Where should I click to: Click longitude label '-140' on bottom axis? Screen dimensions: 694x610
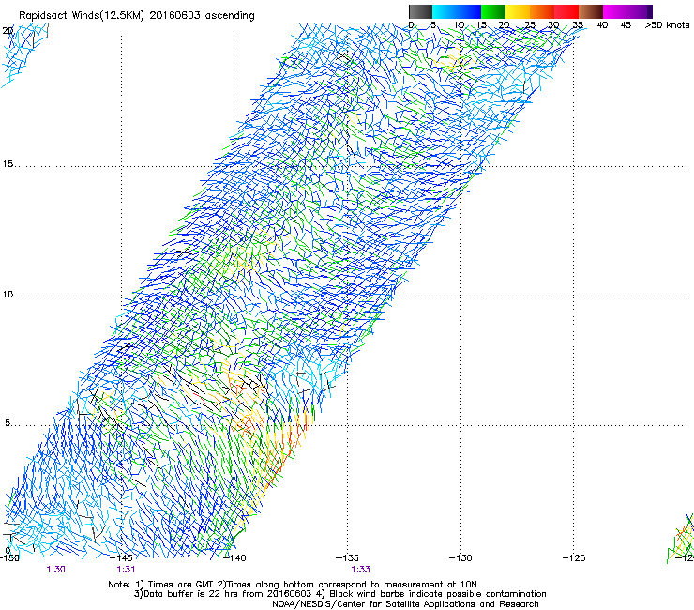pos(234,557)
